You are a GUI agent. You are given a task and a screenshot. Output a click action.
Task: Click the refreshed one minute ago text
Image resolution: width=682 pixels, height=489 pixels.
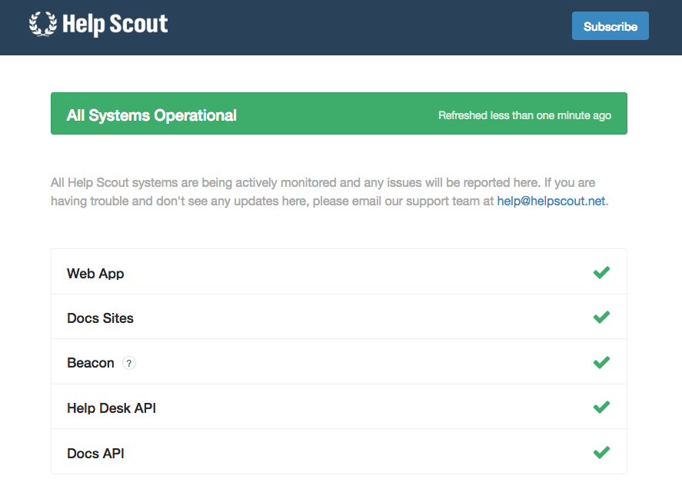click(524, 115)
